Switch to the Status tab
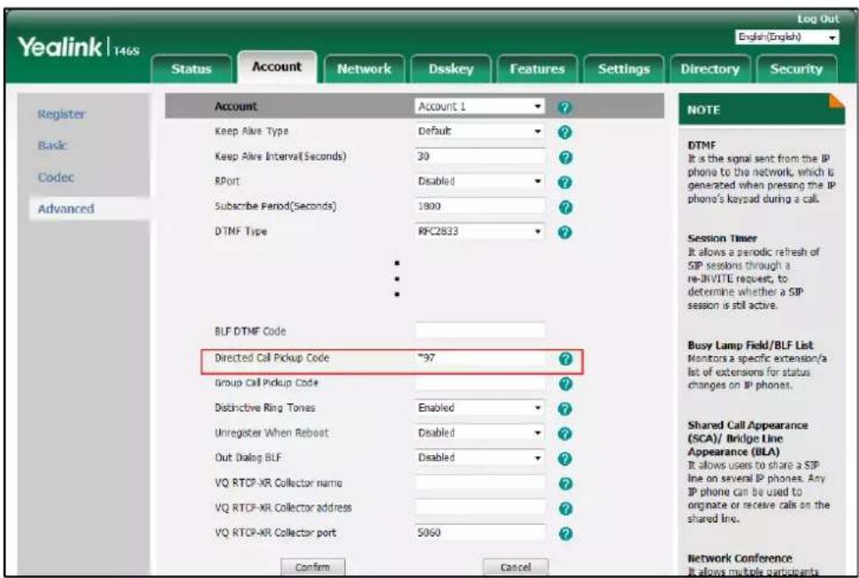 click(x=191, y=69)
